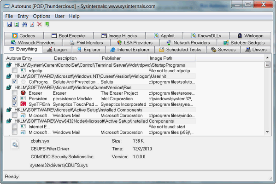This screenshot has width=276, height=184.
Task: Click the Save toolbar icon
Action: [9, 24]
